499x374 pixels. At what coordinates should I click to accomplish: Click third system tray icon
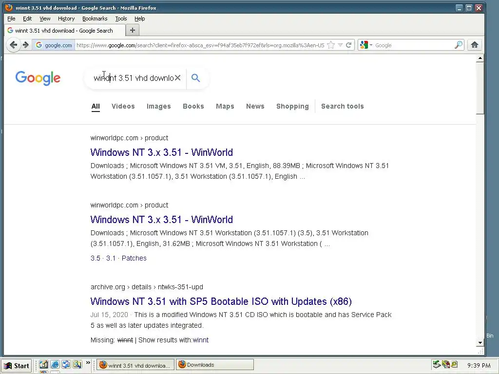pyautogui.click(x=454, y=364)
